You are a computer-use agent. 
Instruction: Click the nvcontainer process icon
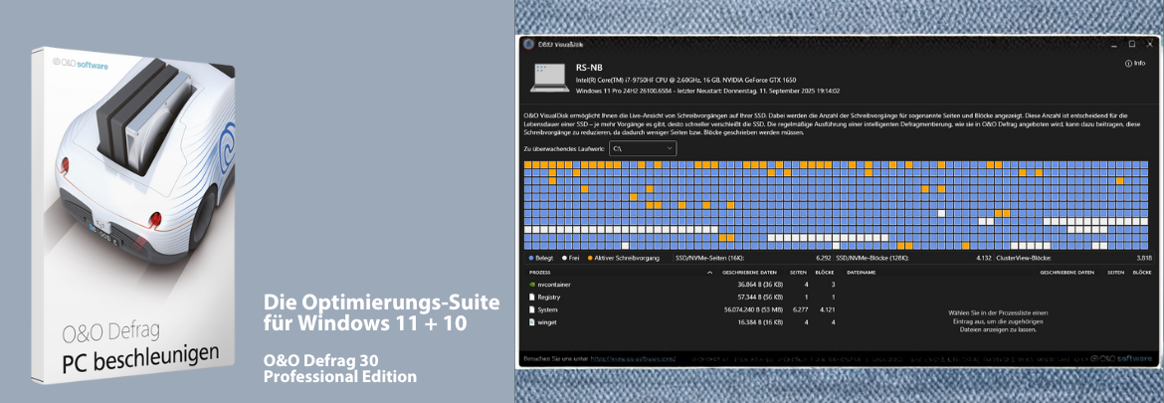click(530, 285)
